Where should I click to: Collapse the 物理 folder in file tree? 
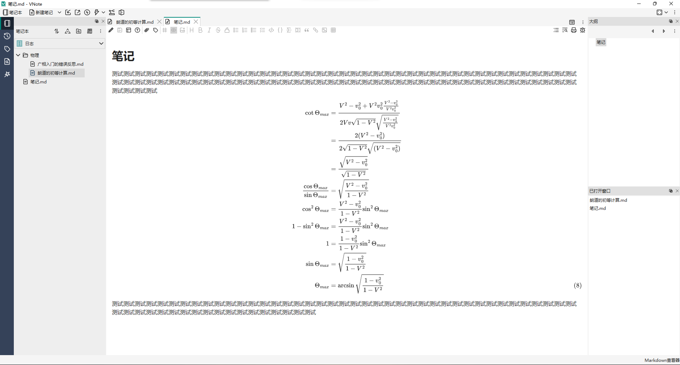point(18,55)
